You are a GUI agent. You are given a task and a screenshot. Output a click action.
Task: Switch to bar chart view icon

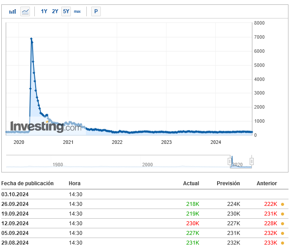pos(12,11)
